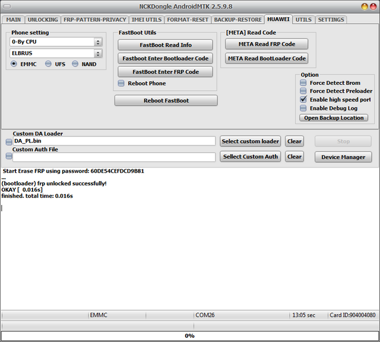Toggle the Reboot Phone checkbox
Viewport: 380px width, 342px height.
pyautogui.click(x=121, y=83)
